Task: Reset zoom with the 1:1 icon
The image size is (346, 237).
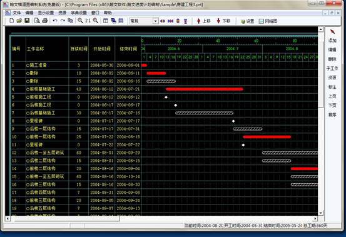Action: pos(88,21)
